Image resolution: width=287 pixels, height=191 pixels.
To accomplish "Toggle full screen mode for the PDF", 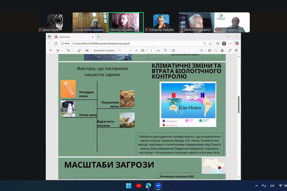I will click(230, 50).
